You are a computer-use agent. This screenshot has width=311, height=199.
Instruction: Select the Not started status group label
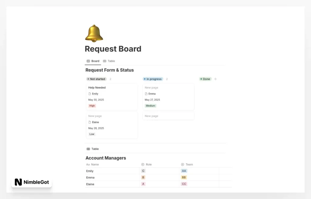tap(96, 79)
